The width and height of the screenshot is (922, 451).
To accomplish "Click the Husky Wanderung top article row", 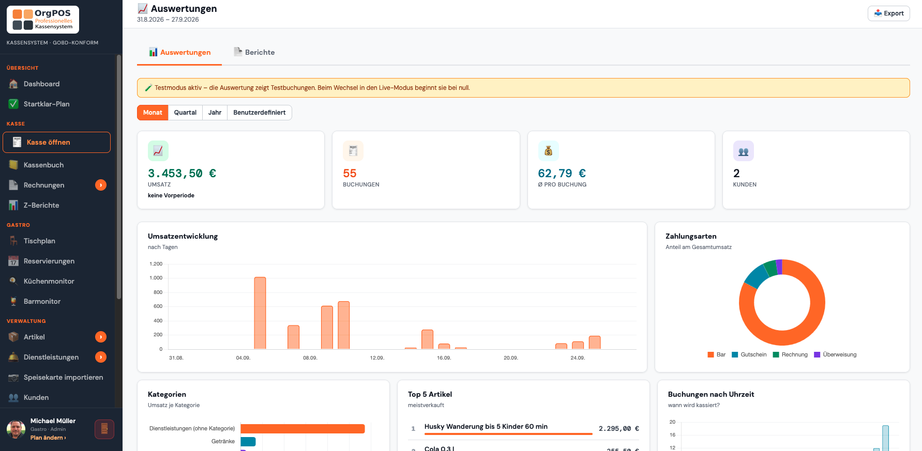I will (523, 428).
